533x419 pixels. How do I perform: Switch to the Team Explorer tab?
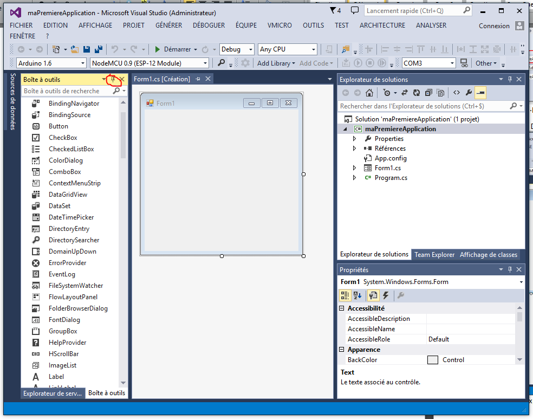[434, 255]
